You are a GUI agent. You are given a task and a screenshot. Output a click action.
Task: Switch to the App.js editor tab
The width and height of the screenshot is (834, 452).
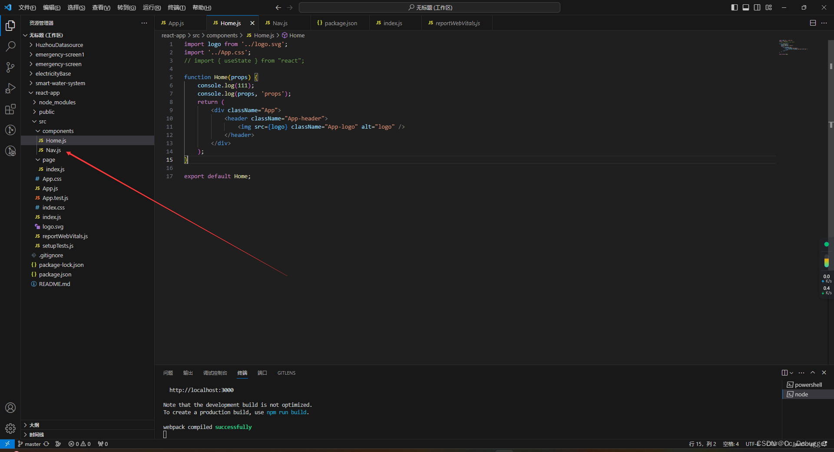180,23
